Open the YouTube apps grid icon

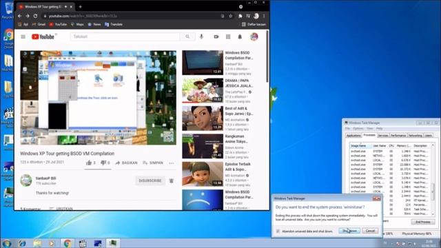(228, 37)
